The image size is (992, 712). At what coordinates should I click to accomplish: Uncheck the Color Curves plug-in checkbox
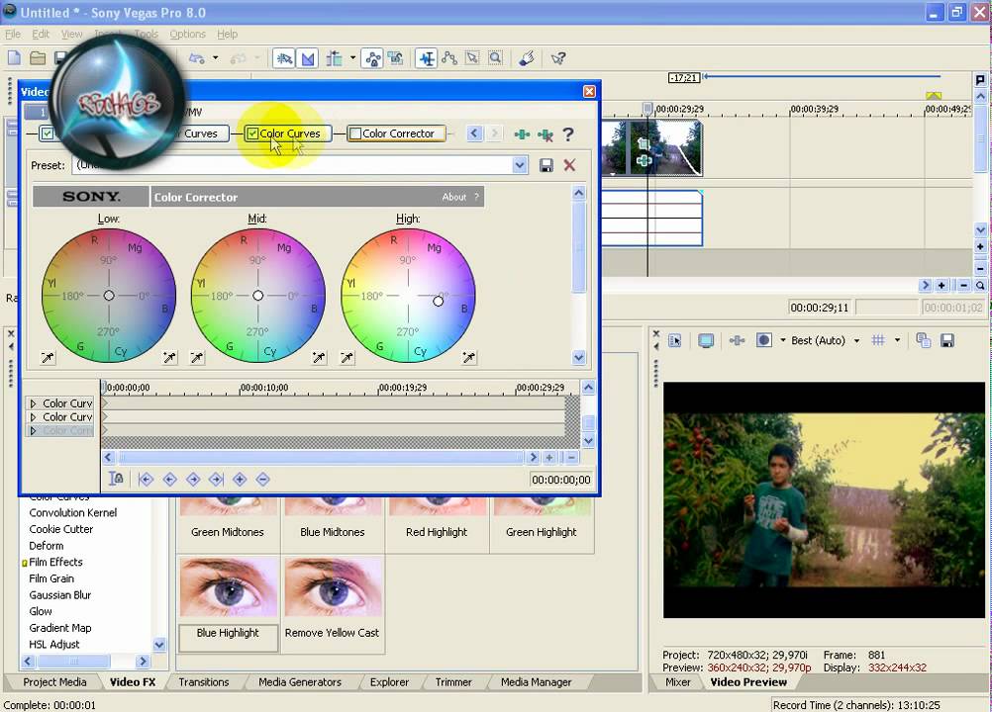[252, 133]
